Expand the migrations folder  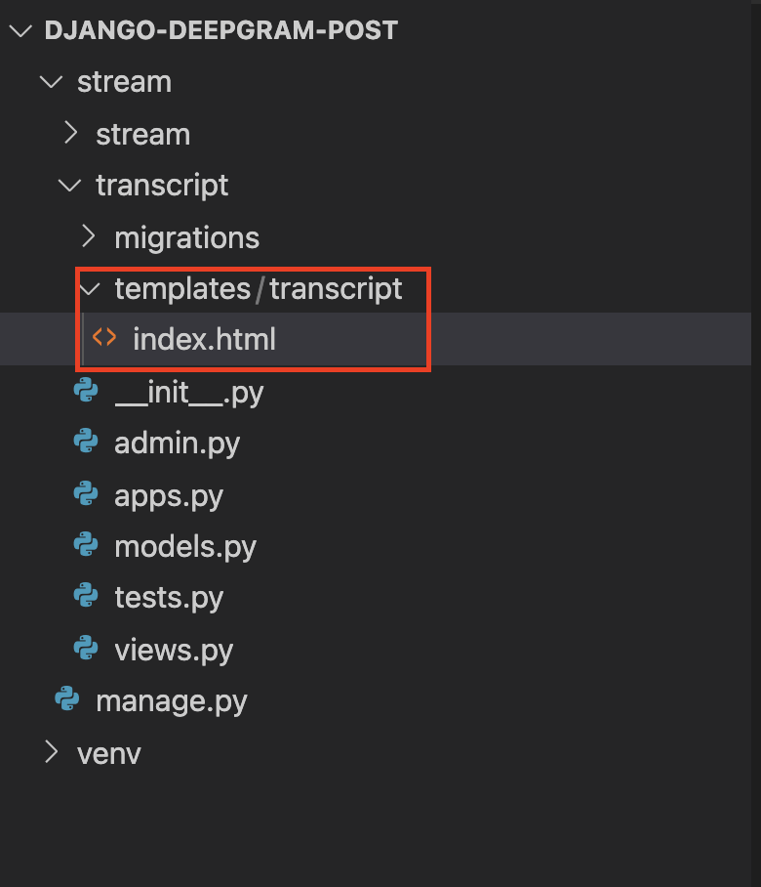pos(89,235)
